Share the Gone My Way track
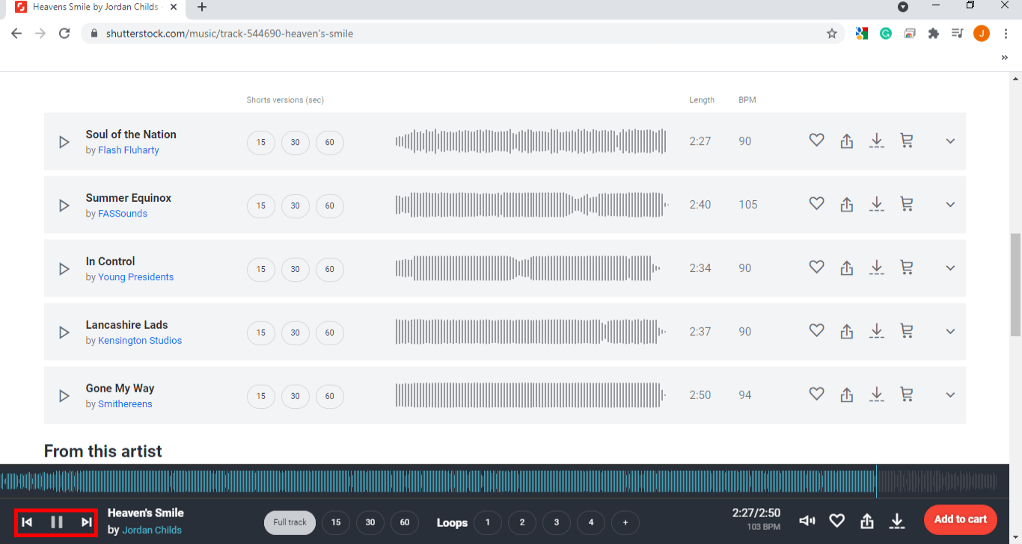1022x544 pixels. (847, 395)
